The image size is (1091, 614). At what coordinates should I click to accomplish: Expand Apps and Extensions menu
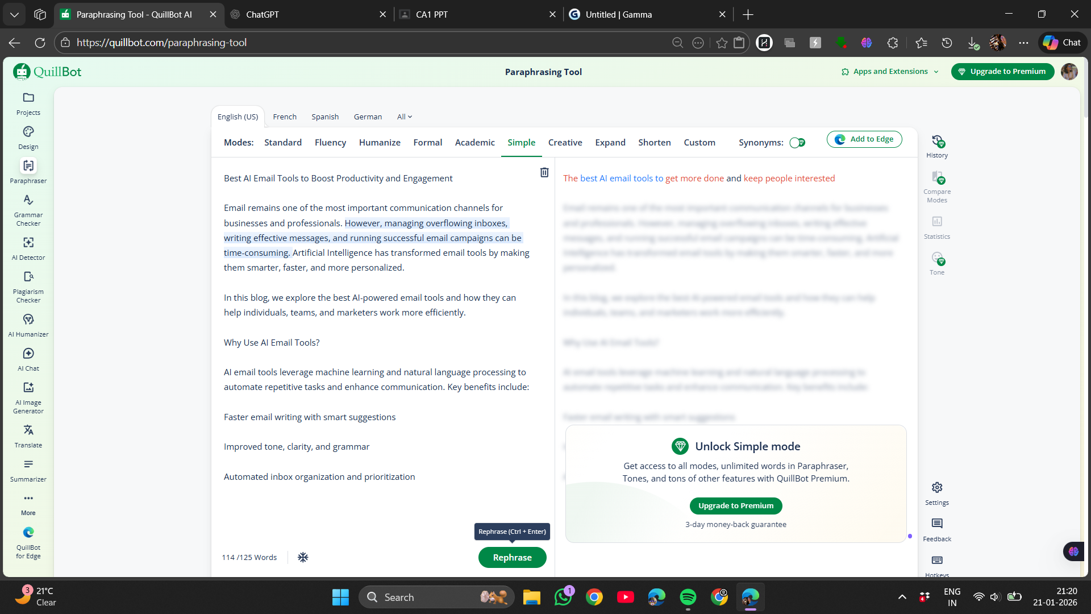point(890,72)
